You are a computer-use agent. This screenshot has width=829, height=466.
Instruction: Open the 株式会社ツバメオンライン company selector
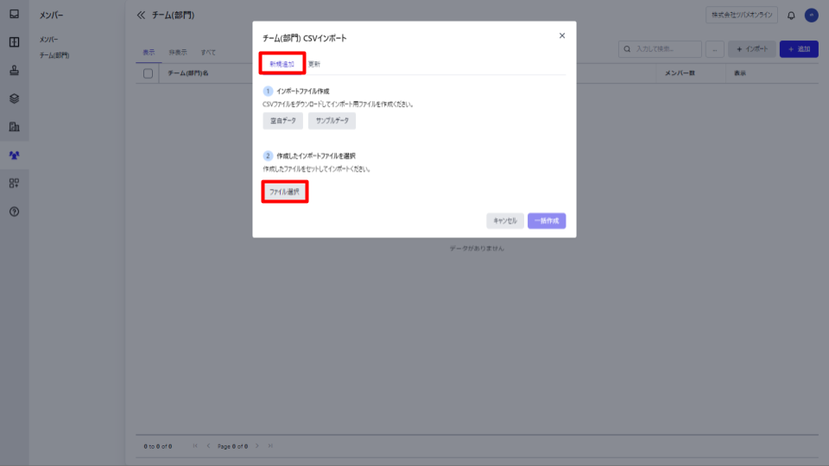pyautogui.click(x=741, y=16)
